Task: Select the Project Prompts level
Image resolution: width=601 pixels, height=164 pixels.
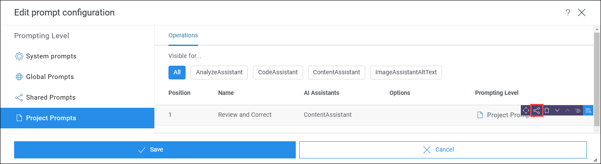Action: tap(77, 118)
